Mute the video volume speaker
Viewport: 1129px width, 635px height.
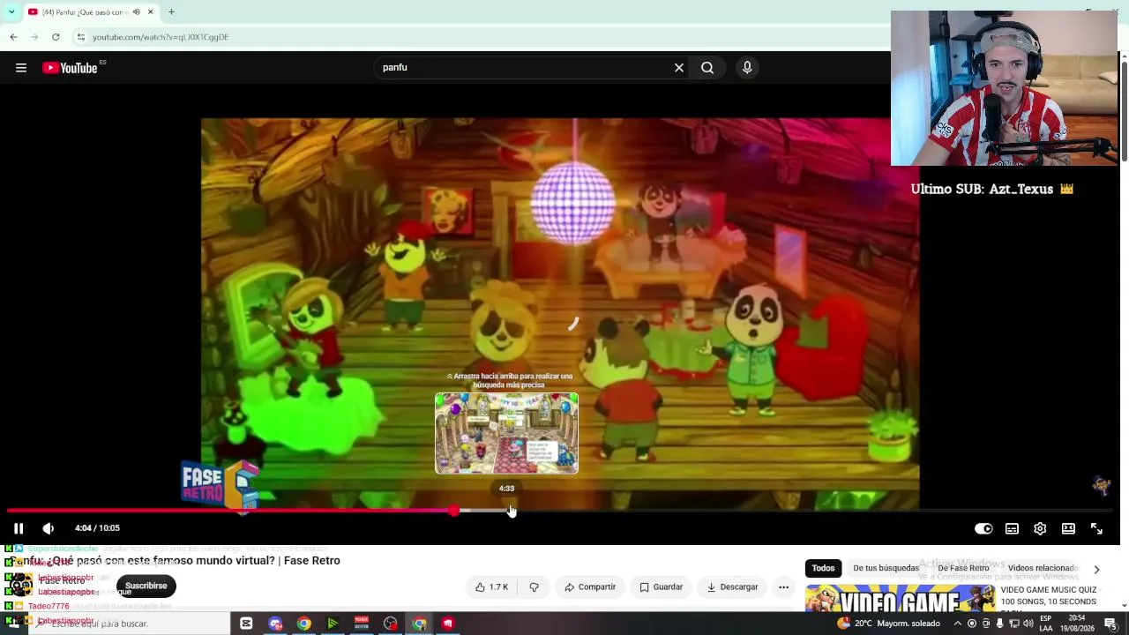click(x=49, y=528)
